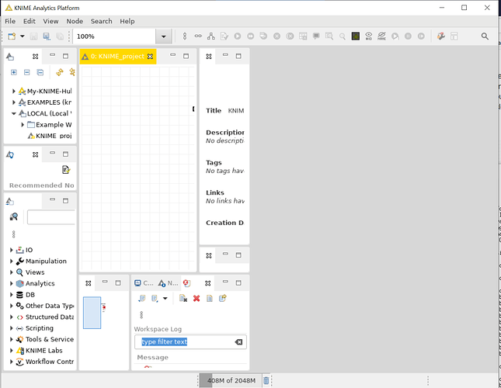501x388 pixels.
Task: Click Restore Log icon in Error Log
Action: coord(223,298)
